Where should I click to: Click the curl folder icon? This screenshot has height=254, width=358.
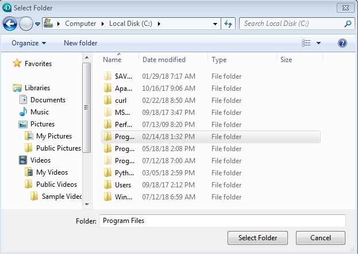[107, 101]
